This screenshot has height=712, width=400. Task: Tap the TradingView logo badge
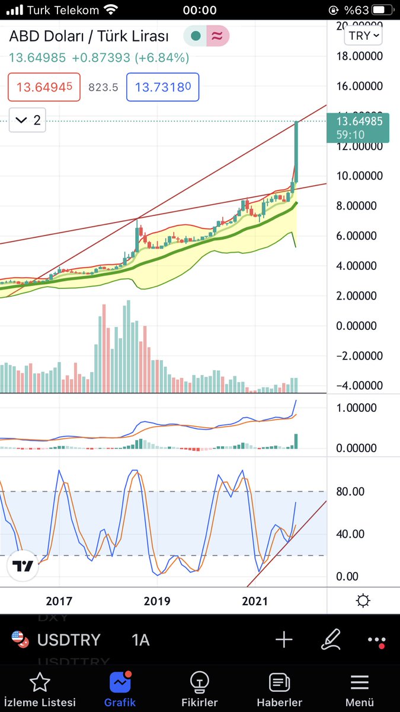23,566
